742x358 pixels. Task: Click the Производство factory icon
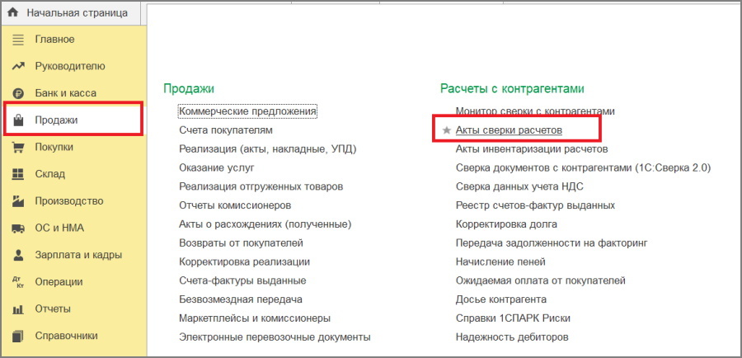point(18,201)
